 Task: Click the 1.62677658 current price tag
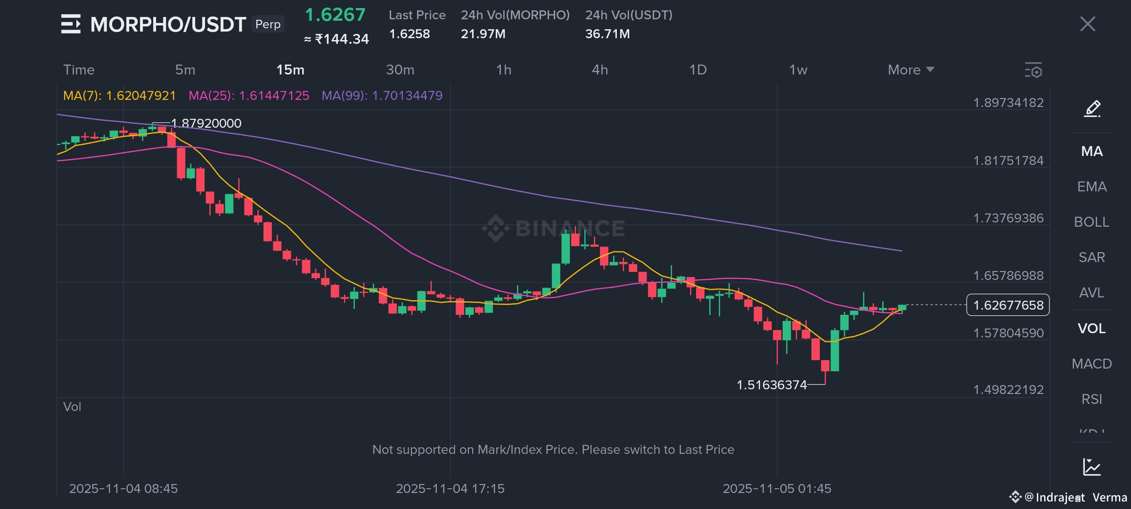(1008, 305)
